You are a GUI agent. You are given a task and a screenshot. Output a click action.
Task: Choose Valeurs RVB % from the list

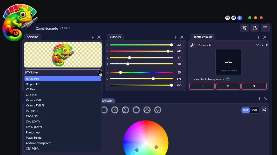(x=63, y=105)
